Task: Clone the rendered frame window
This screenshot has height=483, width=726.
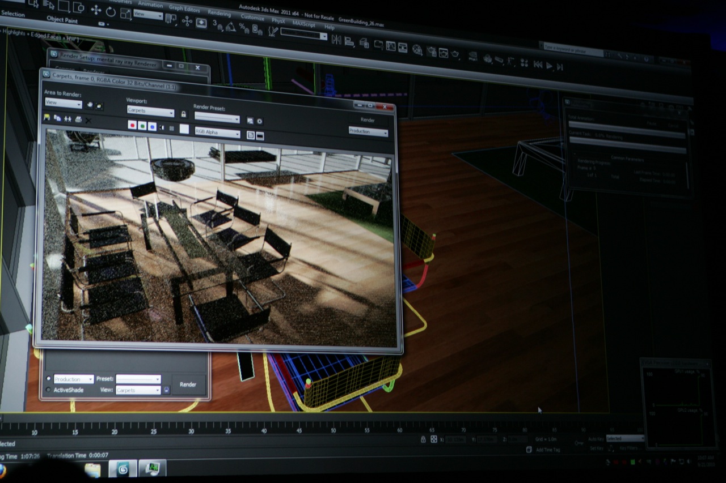Action: pos(67,119)
